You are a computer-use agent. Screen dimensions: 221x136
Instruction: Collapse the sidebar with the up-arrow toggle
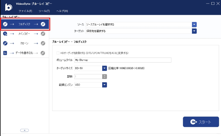tap(25, 130)
